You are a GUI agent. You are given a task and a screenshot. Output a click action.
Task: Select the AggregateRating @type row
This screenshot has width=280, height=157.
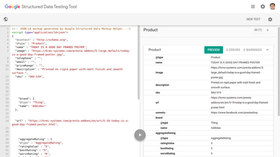point(208,138)
